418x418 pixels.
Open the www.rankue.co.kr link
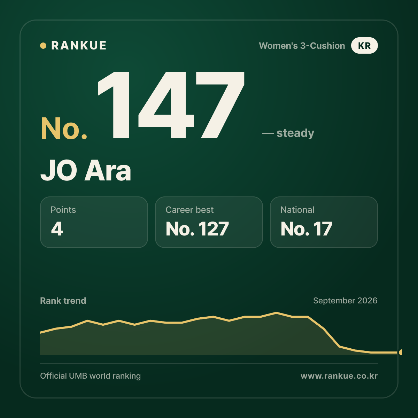click(x=339, y=376)
